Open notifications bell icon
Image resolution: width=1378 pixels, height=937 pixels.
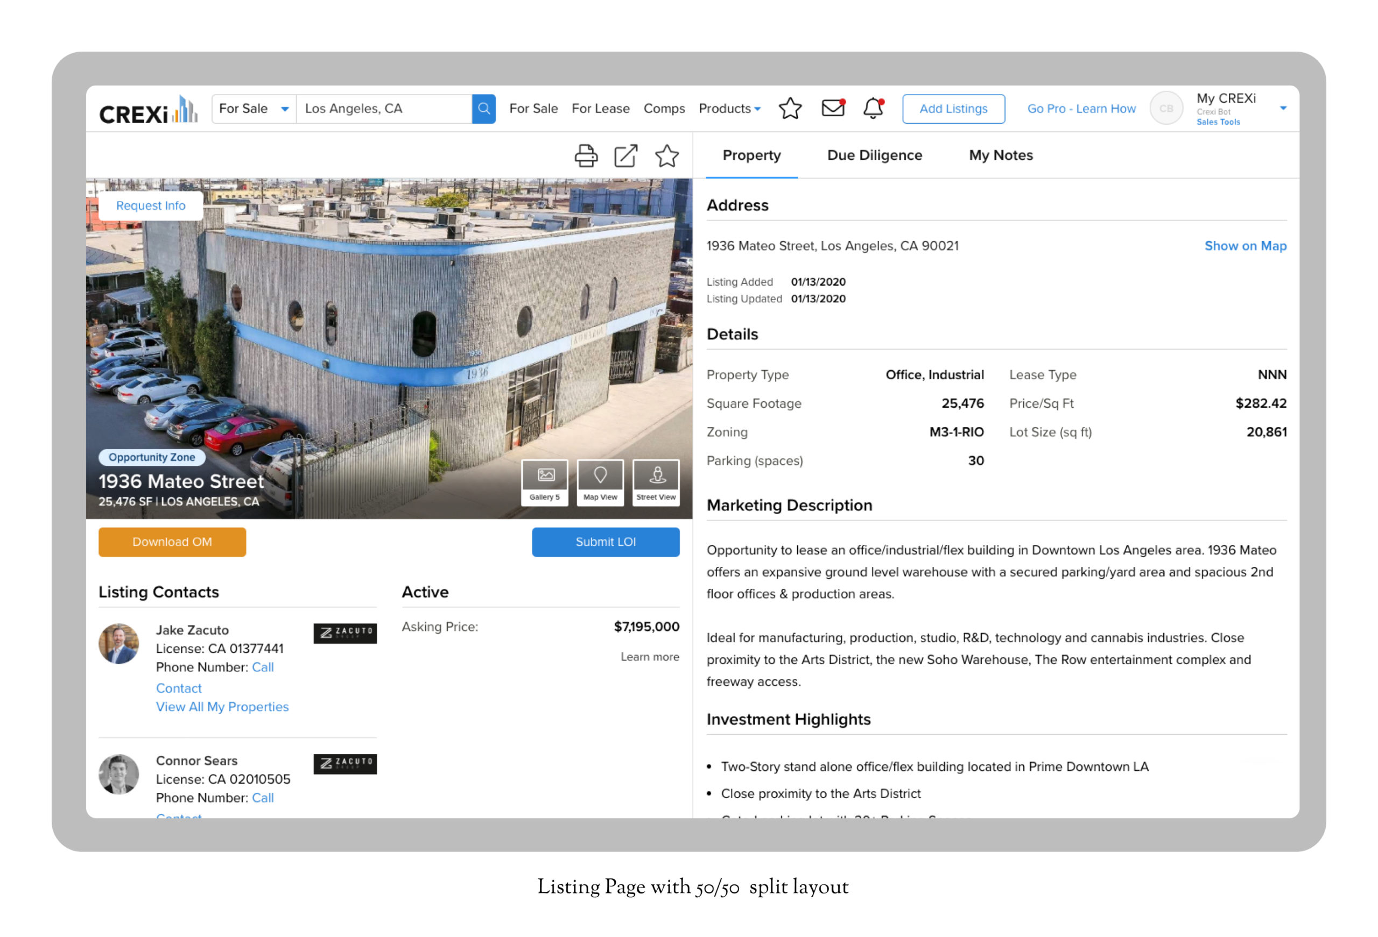873,109
